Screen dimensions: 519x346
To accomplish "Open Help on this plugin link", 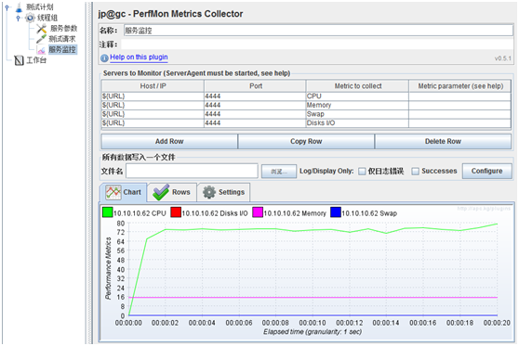I will pos(139,58).
